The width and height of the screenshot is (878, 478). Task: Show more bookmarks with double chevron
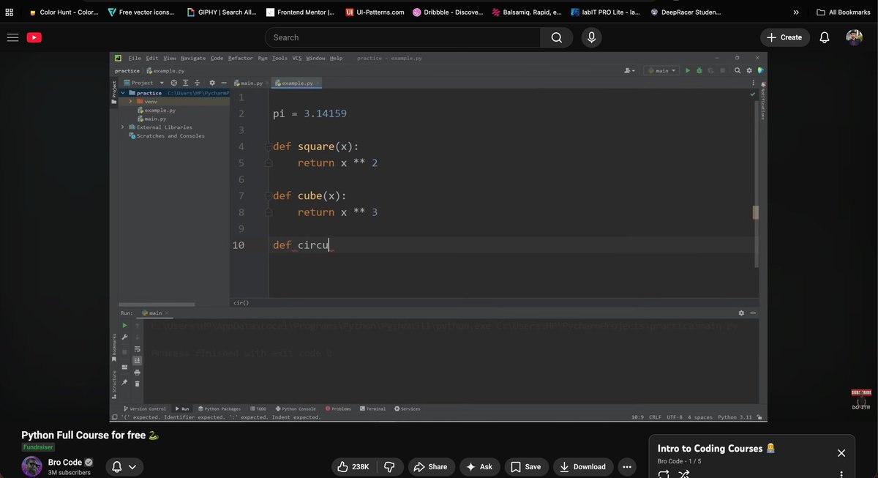click(796, 12)
